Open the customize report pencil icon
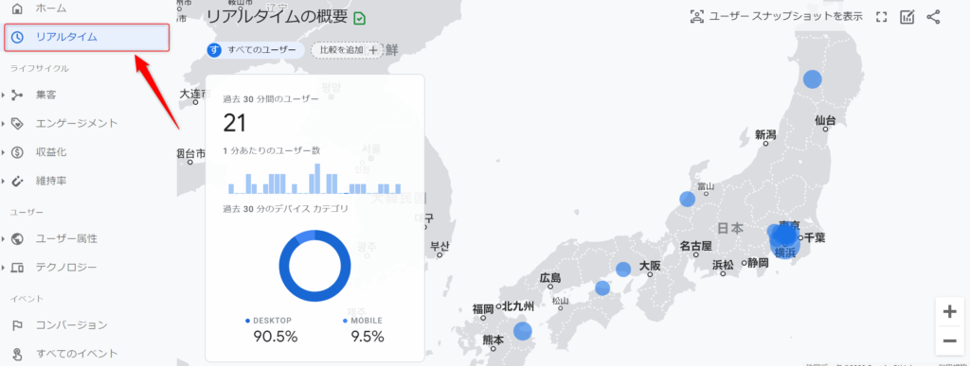Viewport: 970px width, 366px height. (907, 17)
